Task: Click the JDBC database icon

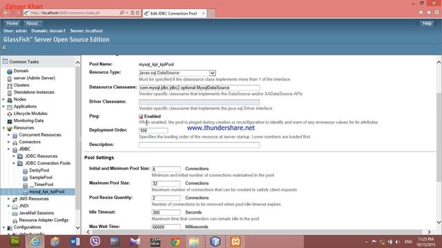Action: pos(15,149)
